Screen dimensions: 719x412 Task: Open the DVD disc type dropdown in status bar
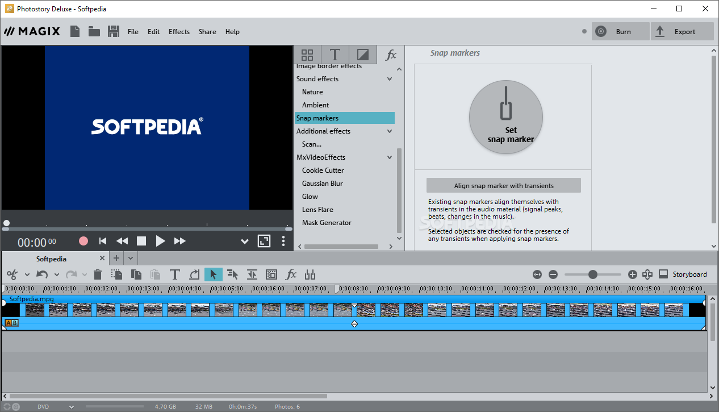(72, 407)
